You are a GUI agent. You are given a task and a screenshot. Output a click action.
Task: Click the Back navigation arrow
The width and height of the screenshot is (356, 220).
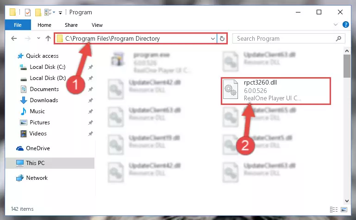click(14, 38)
